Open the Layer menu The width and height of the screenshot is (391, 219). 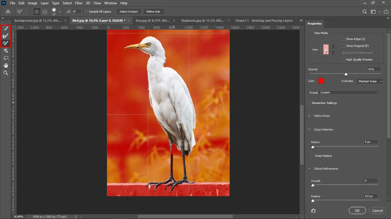[45, 3]
